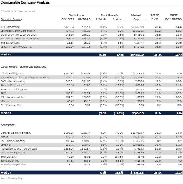Select Lockheed Martin stock price 436.29
The image size is (183, 184).
point(85,31)
